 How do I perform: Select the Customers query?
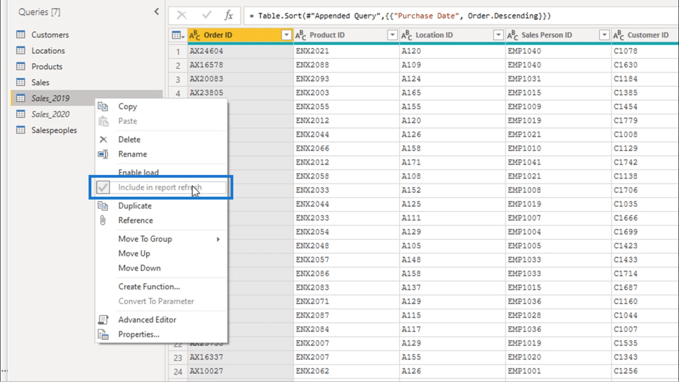click(x=50, y=35)
